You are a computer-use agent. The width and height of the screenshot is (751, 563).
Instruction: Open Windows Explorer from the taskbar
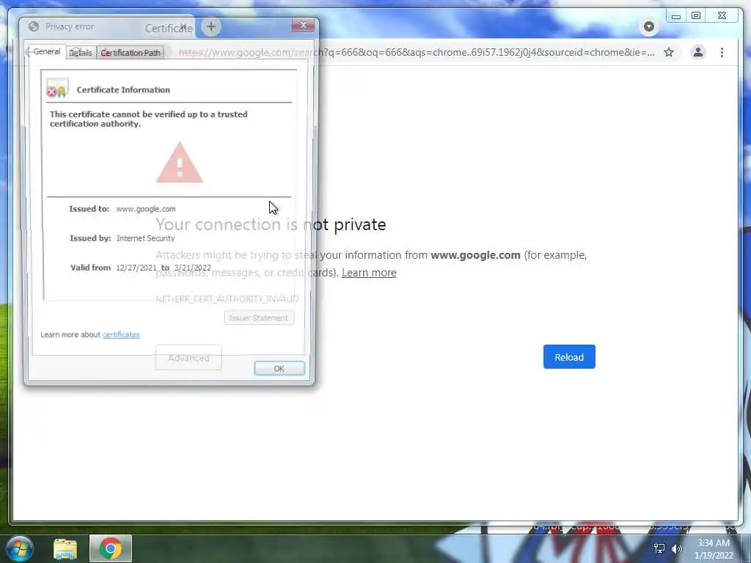(x=65, y=548)
